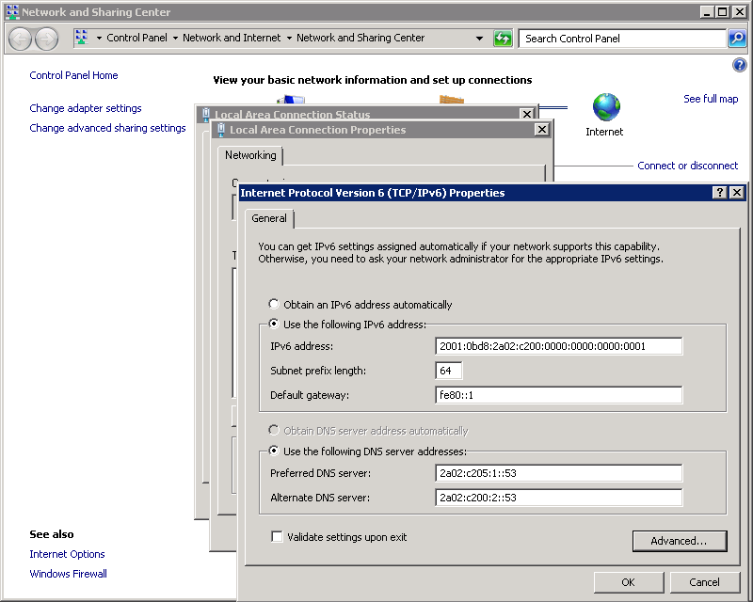Click the Control Panel help question icon

coord(739,65)
